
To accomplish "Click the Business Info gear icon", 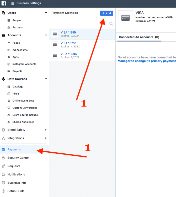I will click(x=3, y=183).
